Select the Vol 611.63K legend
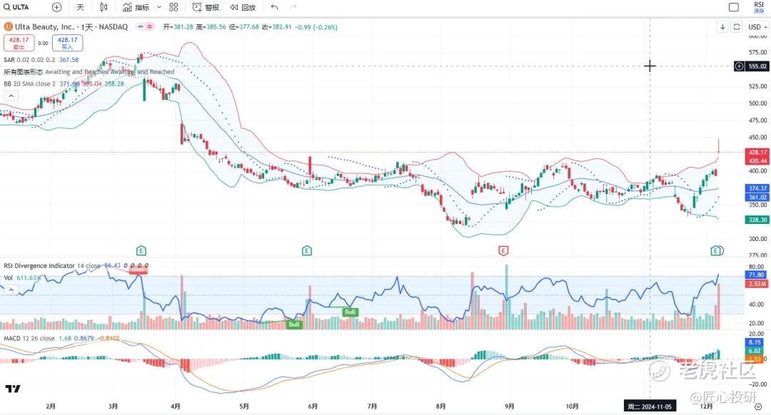 pyautogui.click(x=21, y=278)
